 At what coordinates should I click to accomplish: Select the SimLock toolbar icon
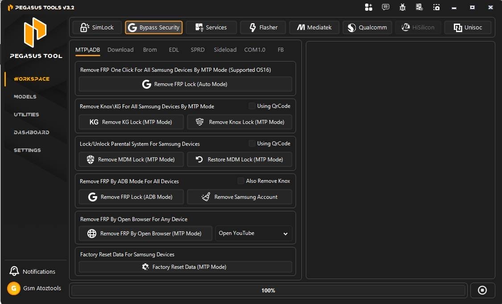click(97, 27)
